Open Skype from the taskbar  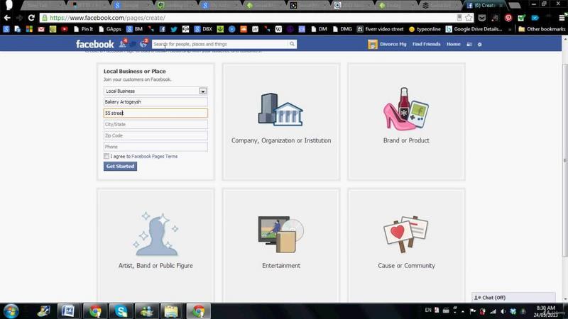pyautogui.click(x=121, y=311)
